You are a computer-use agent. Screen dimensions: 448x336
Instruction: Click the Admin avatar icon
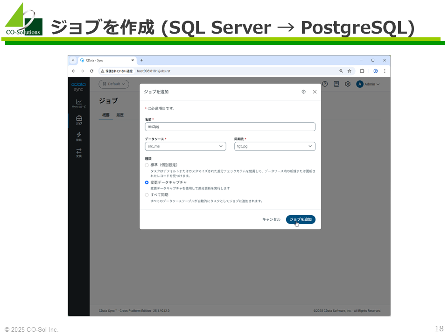coord(360,84)
